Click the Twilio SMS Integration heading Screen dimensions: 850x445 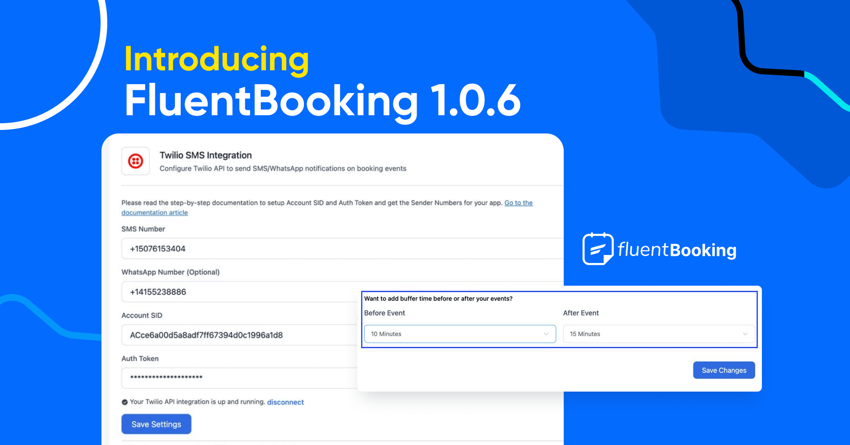pos(206,155)
